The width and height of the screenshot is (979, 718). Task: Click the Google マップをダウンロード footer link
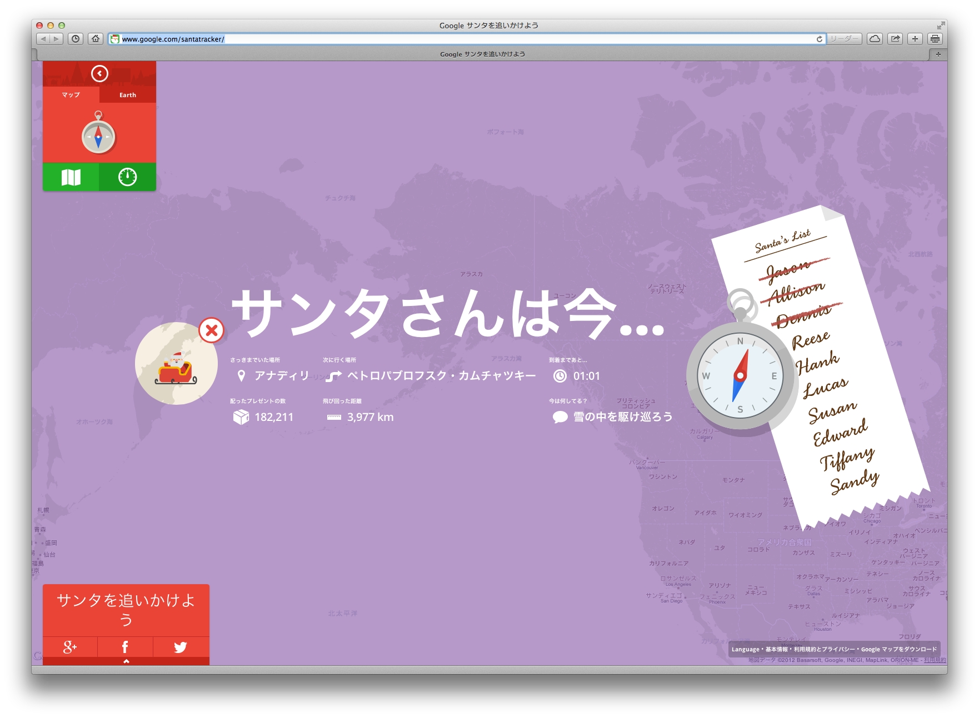point(899,649)
